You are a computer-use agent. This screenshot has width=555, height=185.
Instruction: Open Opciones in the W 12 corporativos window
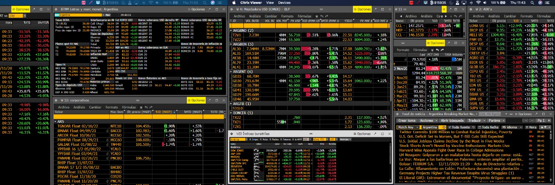click(196, 100)
